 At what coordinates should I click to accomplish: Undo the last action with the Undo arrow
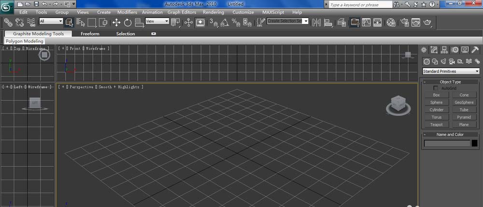44,4
